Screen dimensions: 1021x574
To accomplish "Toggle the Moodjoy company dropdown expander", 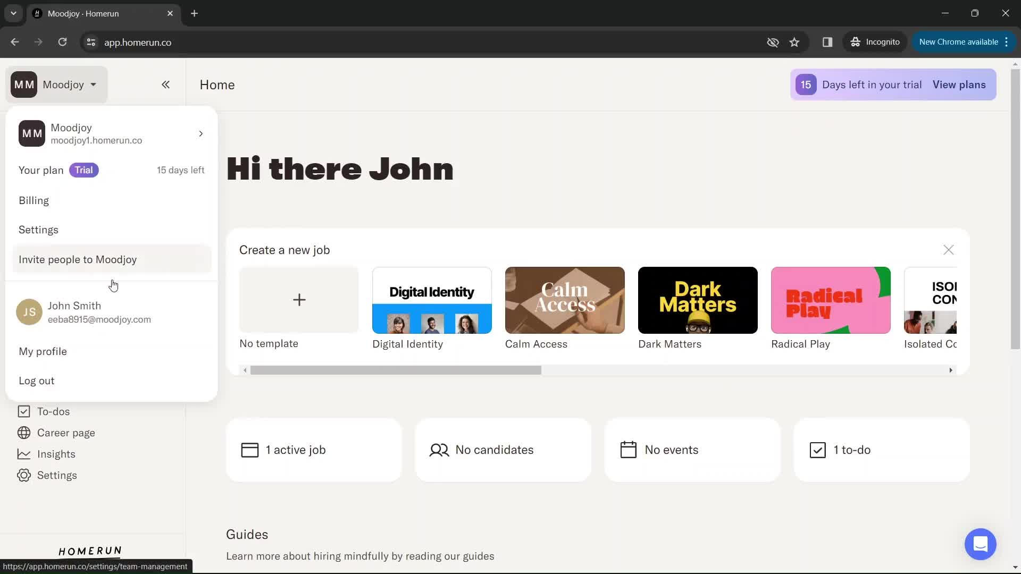I will (55, 84).
